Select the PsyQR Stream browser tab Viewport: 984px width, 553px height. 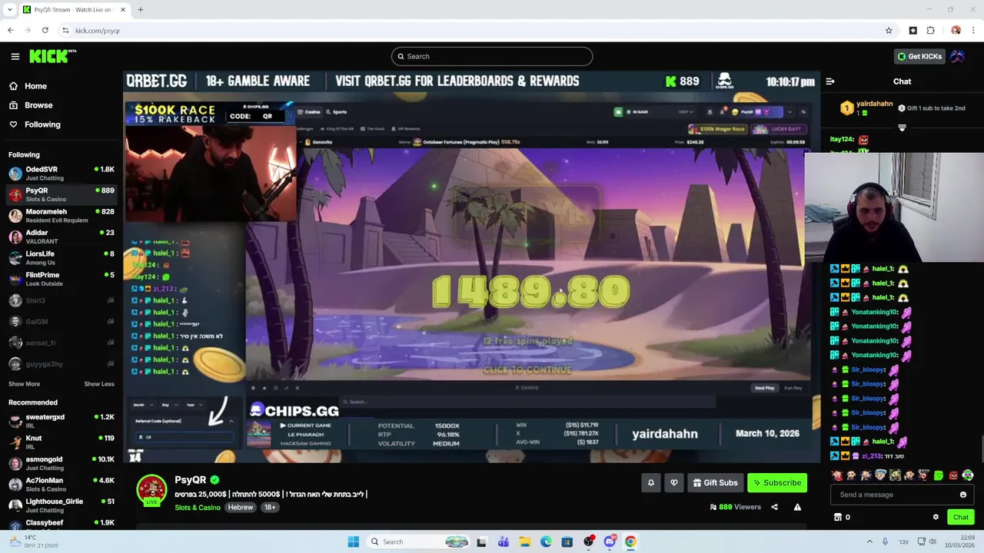pos(75,9)
